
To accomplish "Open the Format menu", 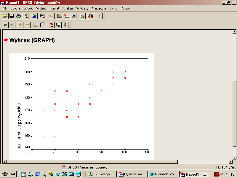I will [54, 8].
